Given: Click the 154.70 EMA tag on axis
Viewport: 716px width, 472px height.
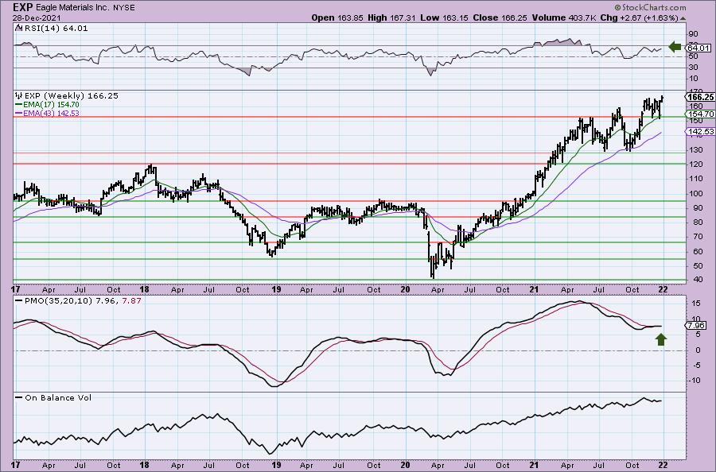Looking at the screenshot, I should [701, 114].
